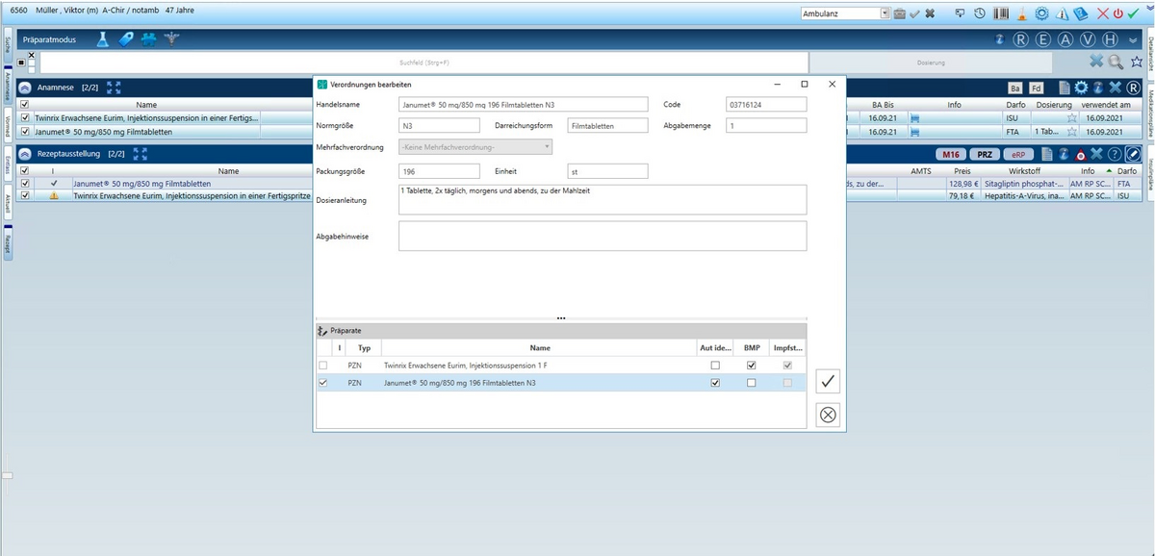Click the Handelsname input field
The height and width of the screenshot is (556, 1155).
point(524,104)
